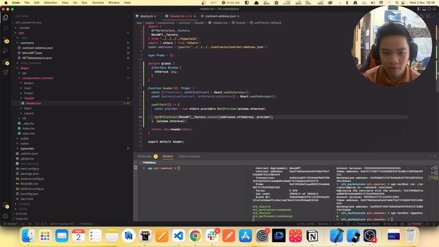Click line 24 with setNFTContract call

214,117
